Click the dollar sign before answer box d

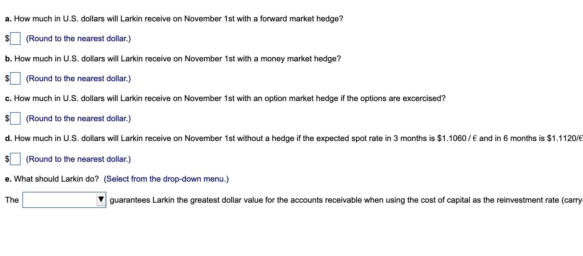[x=7, y=159]
